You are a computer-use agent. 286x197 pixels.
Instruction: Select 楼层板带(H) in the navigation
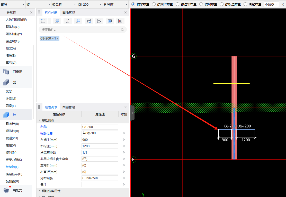tap(14, 174)
